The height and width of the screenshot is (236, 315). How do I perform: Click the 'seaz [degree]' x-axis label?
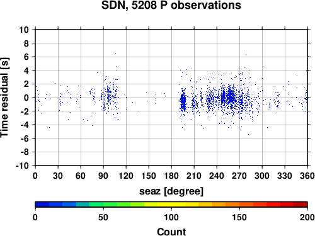coord(171,191)
